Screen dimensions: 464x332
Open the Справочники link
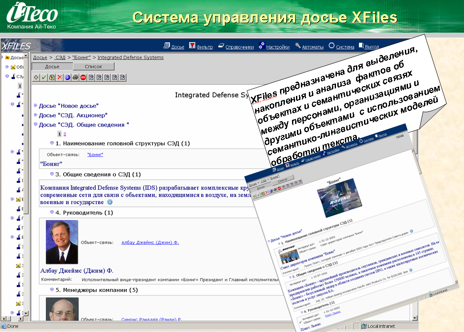click(x=240, y=47)
